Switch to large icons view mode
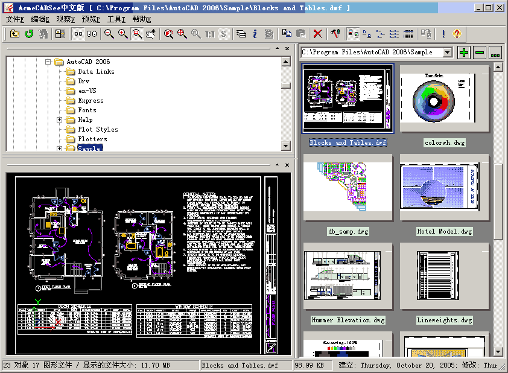The height and width of the screenshot is (373, 508). coord(367,34)
